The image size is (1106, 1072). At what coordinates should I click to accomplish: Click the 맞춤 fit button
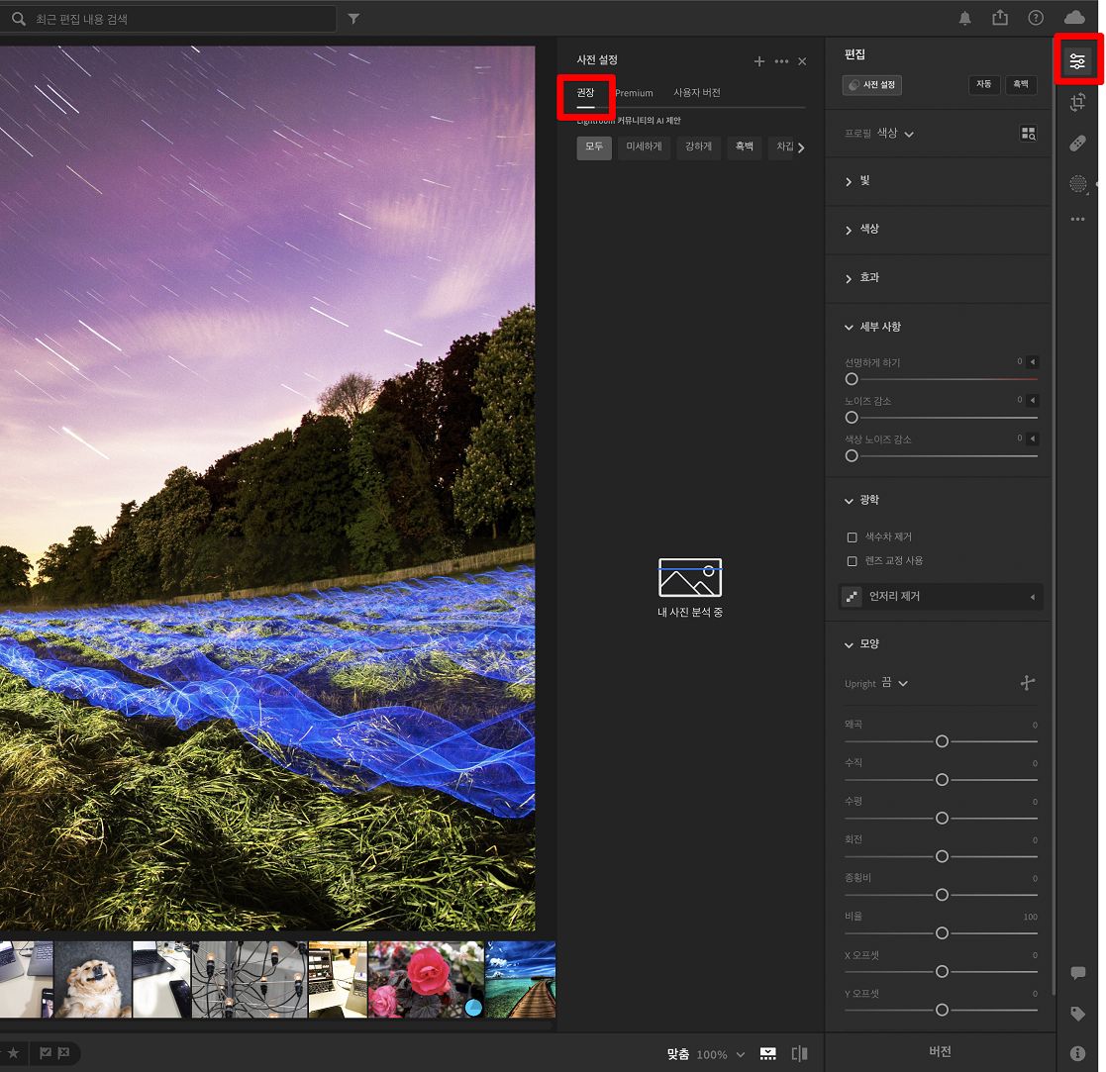[x=678, y=1054]
